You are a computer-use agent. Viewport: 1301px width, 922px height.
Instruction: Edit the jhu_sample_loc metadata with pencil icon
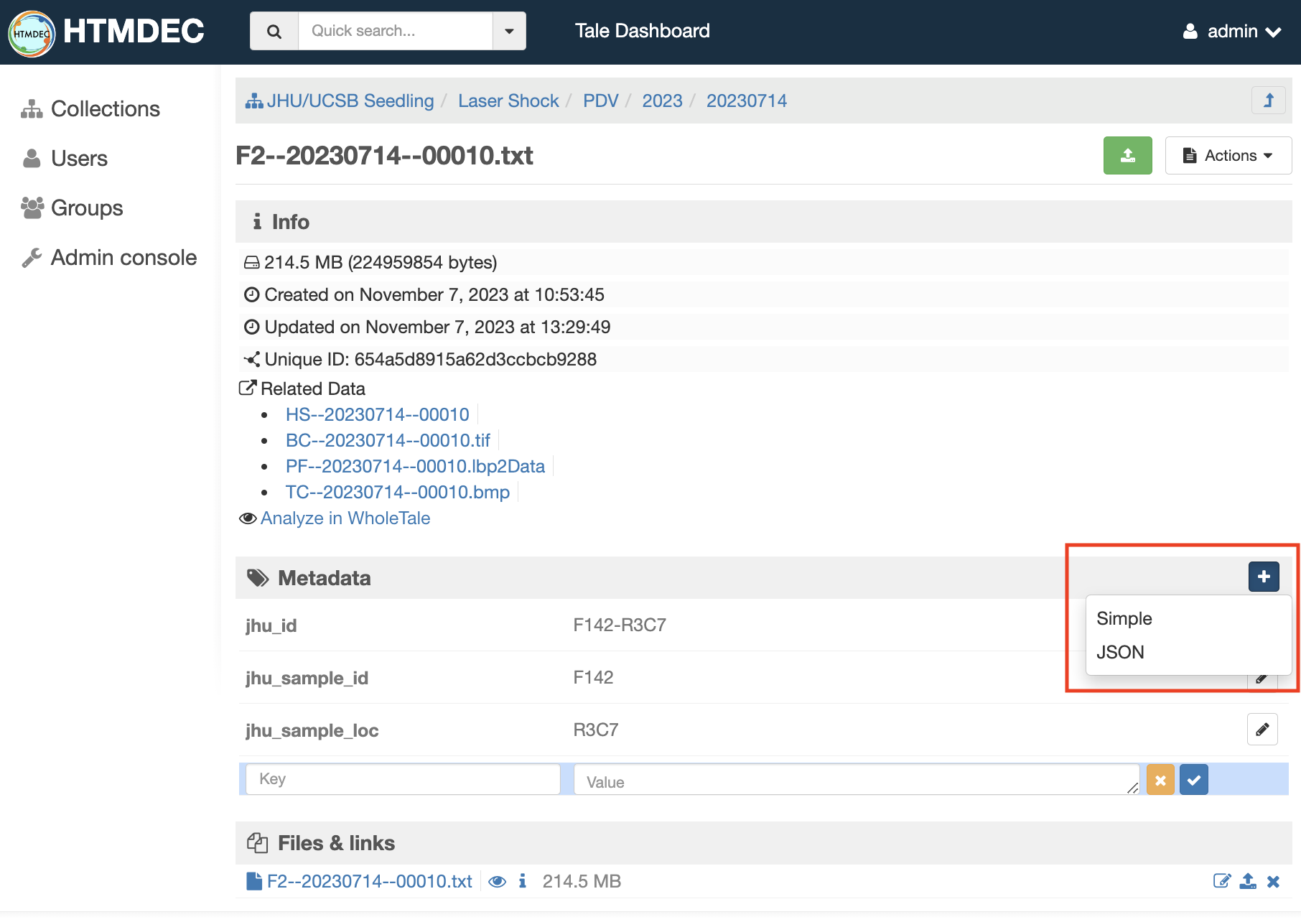pos(1262,730)
